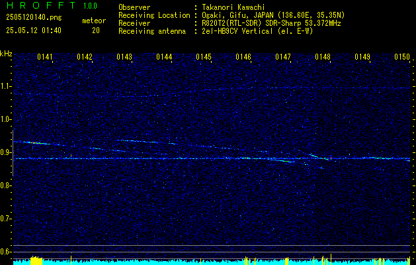Click the Receiving Location field label
The height and width of the screenshot is (265, 416).
(154, 16)
